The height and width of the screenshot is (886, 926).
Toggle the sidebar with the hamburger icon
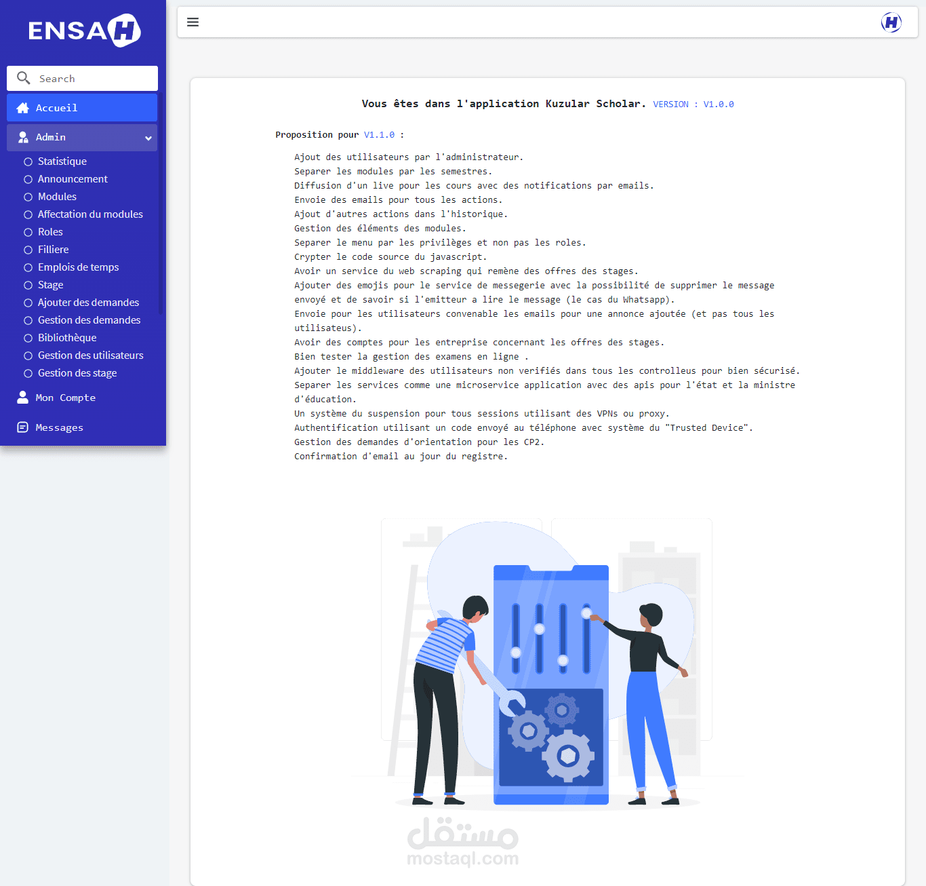[x=193, y=22]
